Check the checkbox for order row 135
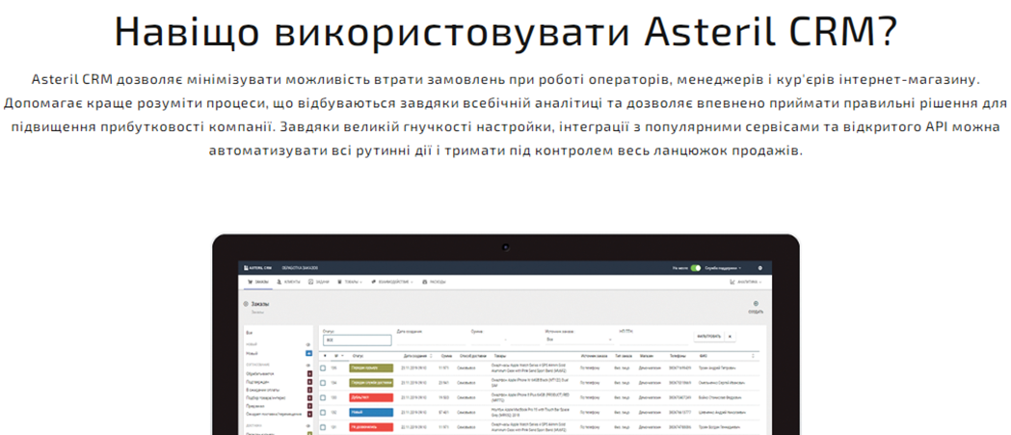 tap(324, 367)
